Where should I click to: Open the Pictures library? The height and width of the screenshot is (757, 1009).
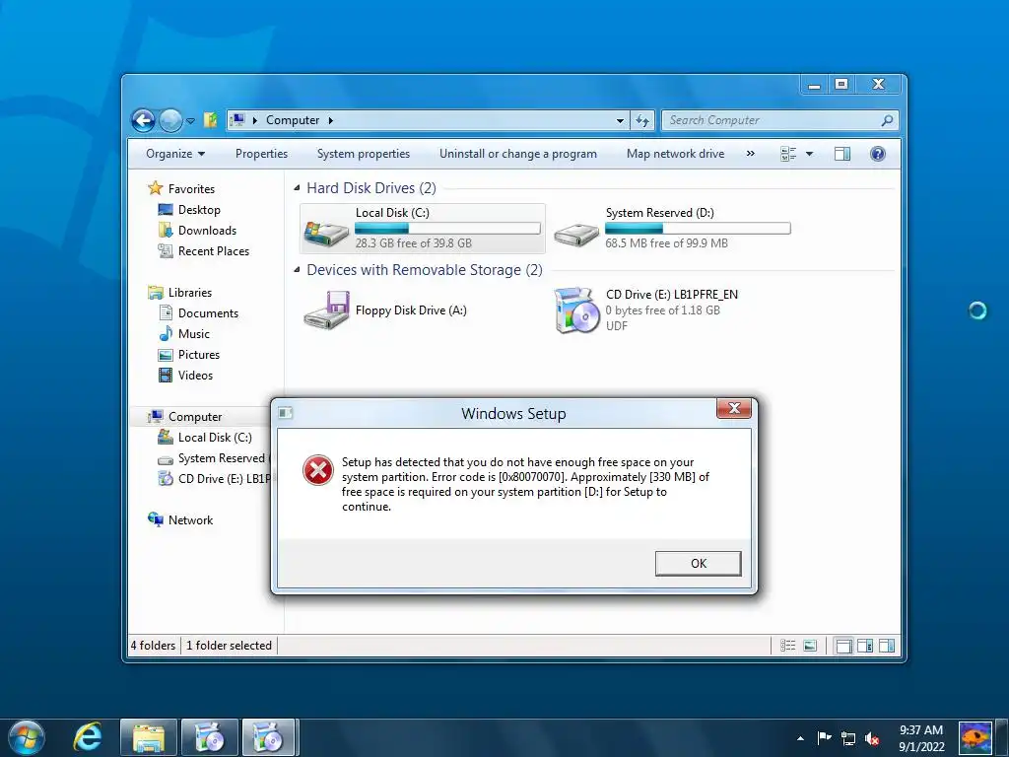point(199,355)
